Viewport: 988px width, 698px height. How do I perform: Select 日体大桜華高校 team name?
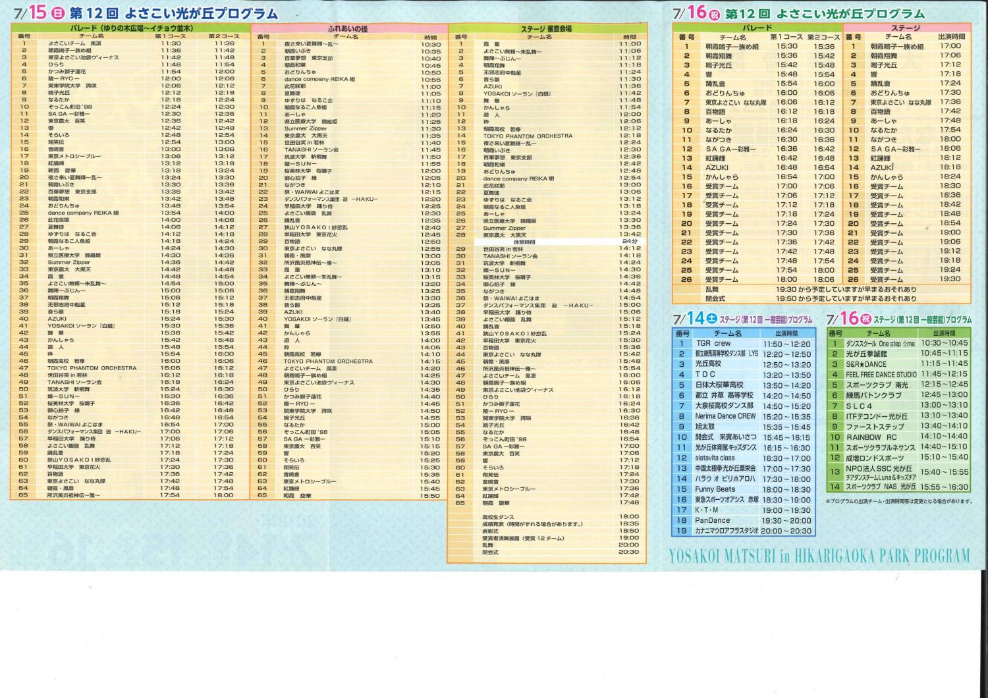coord(719,385)
